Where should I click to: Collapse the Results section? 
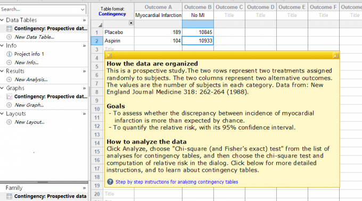click(x=2, y=71)
